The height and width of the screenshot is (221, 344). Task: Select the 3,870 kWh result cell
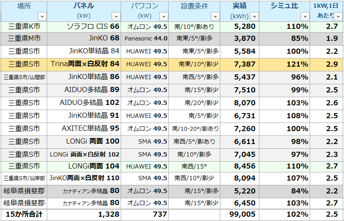(x=240, y=39)
